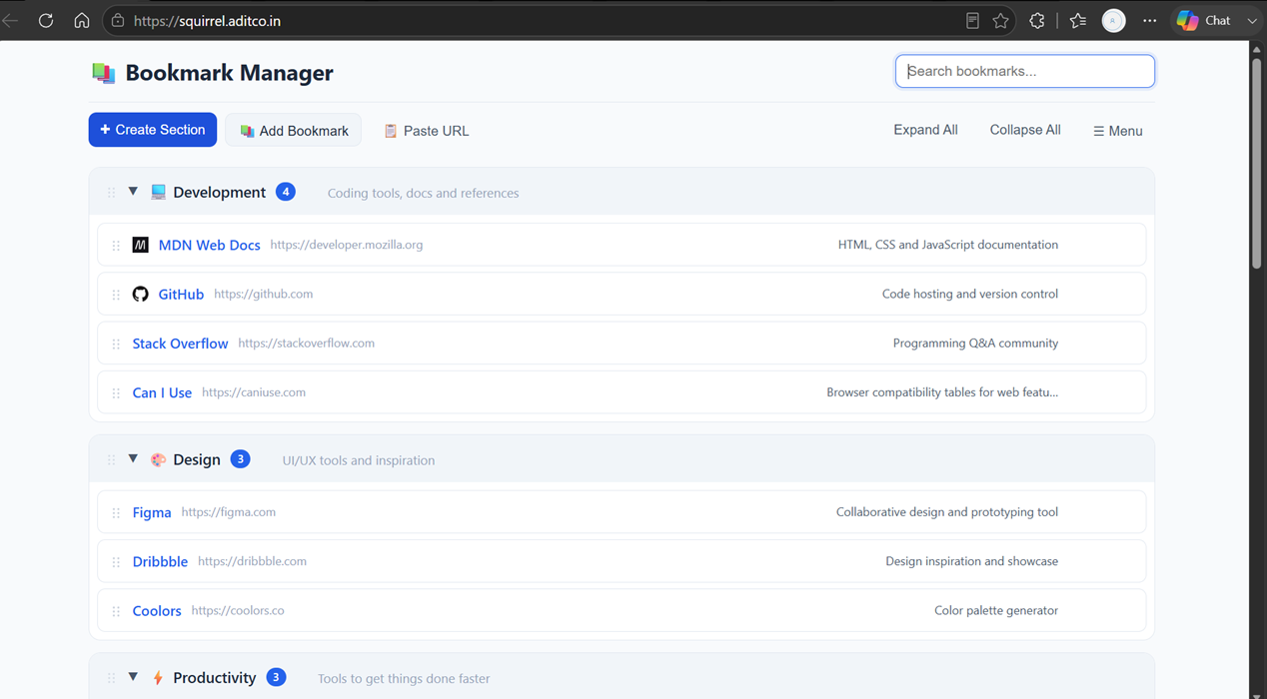
Task: Open the GitHub bookmark link
Action: [181, 294]
